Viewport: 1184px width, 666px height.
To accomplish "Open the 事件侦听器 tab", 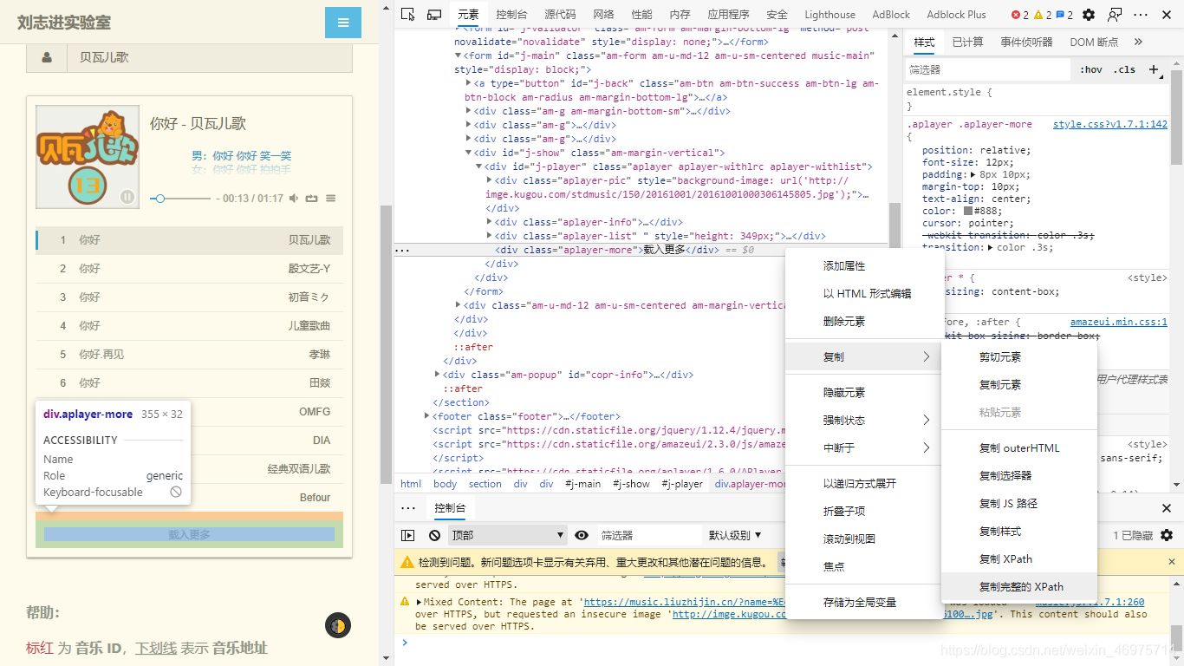I will (x=1026, y=42).
